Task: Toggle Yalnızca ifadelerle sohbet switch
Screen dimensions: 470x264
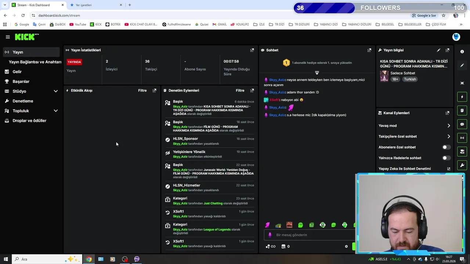Action: click(446, 158)
